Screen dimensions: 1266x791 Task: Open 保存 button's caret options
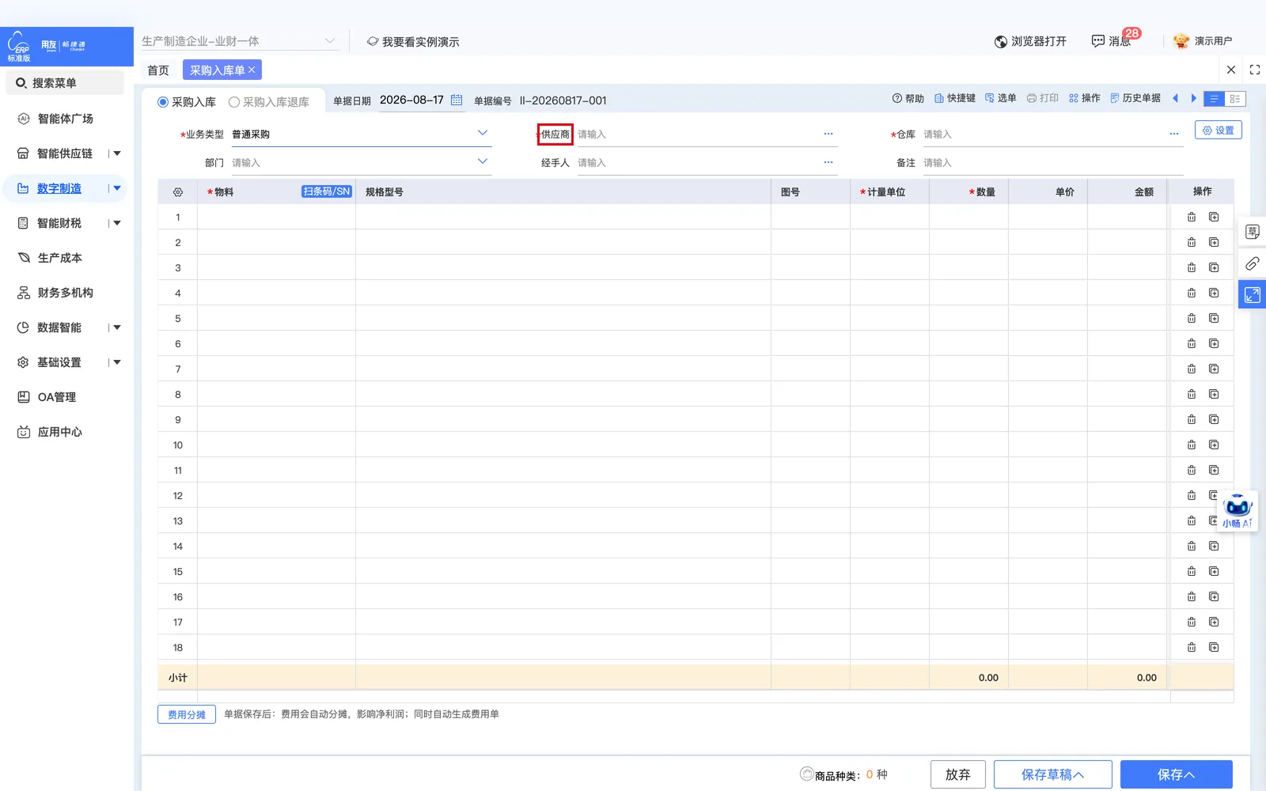click(x=1190, y=775)
